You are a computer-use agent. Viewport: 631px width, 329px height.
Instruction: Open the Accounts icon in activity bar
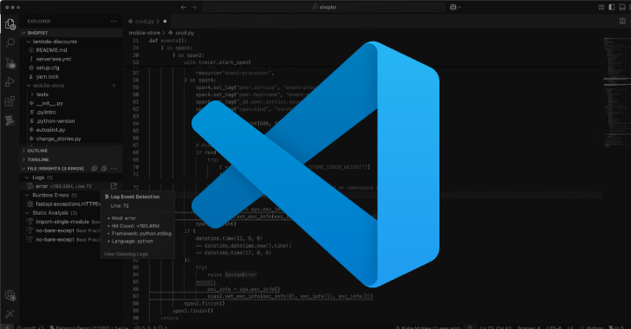point(10,295)
